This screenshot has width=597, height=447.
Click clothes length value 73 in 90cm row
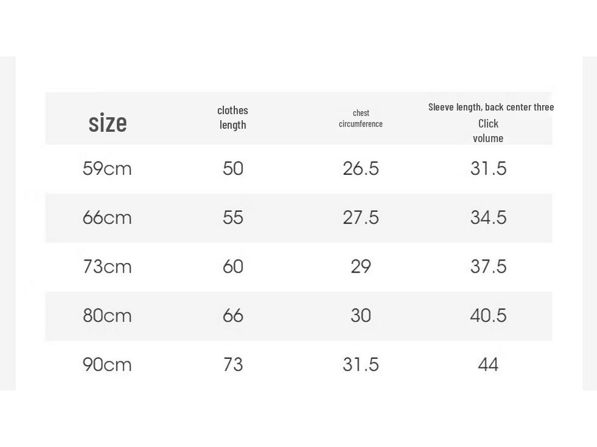pos(233,364)
